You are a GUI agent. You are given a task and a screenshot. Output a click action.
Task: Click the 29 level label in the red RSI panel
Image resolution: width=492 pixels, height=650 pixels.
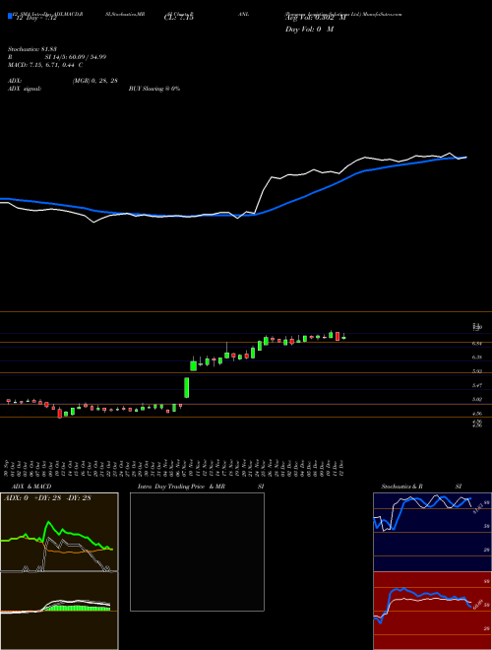(487, 628)
